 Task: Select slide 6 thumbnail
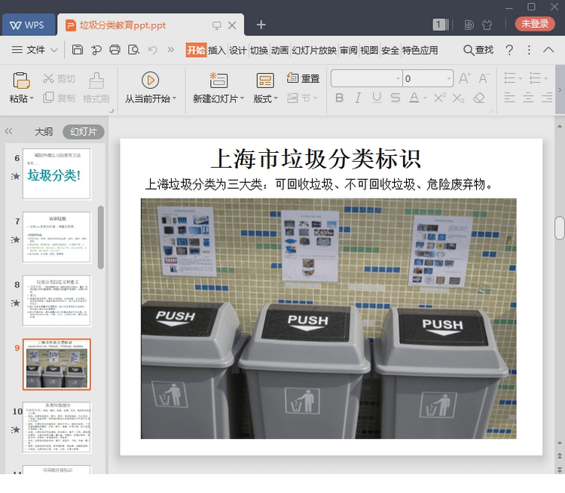56,174
